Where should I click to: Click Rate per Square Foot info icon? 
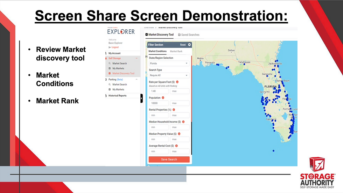(x=177, y=82)
